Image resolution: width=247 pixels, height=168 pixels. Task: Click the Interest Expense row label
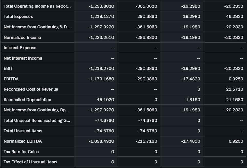pos(20,48)
